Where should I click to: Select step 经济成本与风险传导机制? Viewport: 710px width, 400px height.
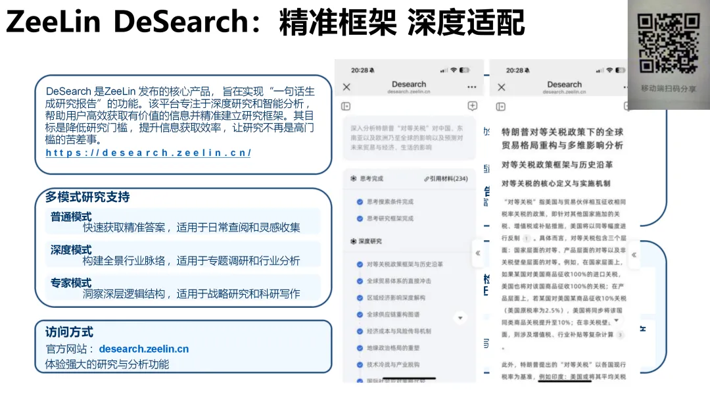[x=399, y=332]
